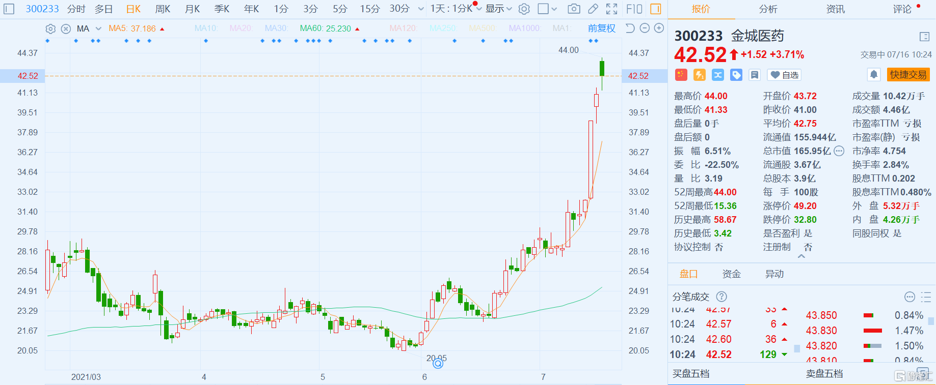
Task: Switch to 多日 multi-day chart
Action: click(104, 9)
